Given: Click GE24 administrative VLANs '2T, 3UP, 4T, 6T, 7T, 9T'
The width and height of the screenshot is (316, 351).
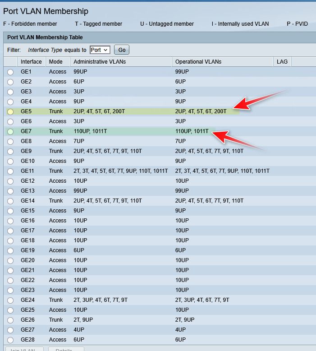Looking at the screenshot, I should tap(101, 300).
